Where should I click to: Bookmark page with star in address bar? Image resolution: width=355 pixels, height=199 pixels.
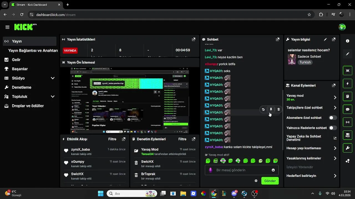pos(309,15)
